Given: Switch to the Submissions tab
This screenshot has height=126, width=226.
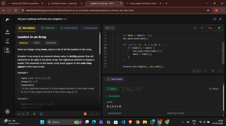Looking at the screenshot, I should pos(69,28).
